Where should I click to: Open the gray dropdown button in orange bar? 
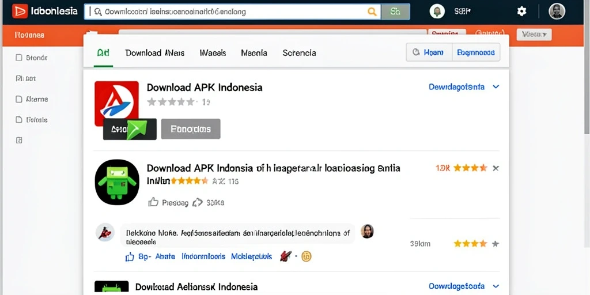tap(534, 35)
